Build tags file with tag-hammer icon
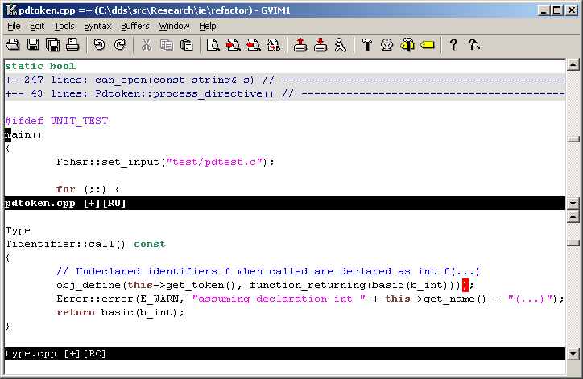 pos(407,45)
